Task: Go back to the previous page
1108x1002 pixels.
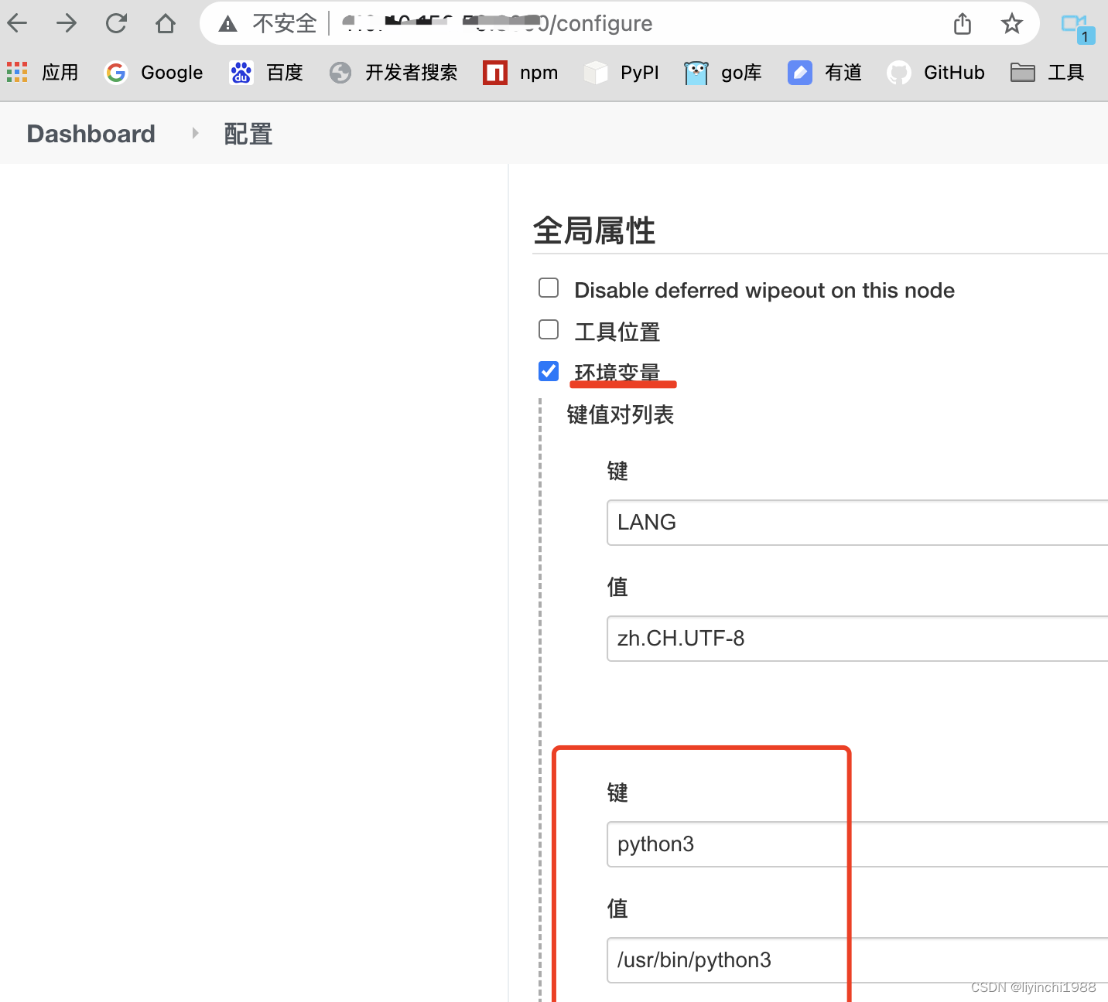Action: 18,24
